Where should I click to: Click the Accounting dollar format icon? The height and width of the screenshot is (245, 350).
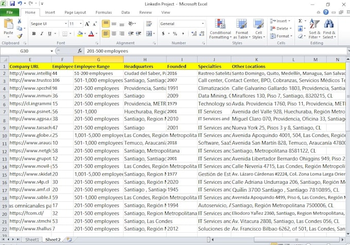click(163, 33)
